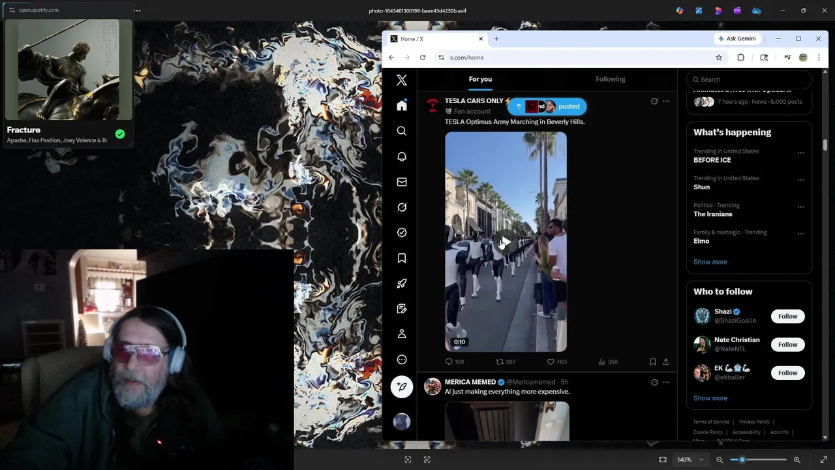The width and height of the screenshot is (835, 470).
Task: Open more options for Elmo trend
Action: click(800, 234)
